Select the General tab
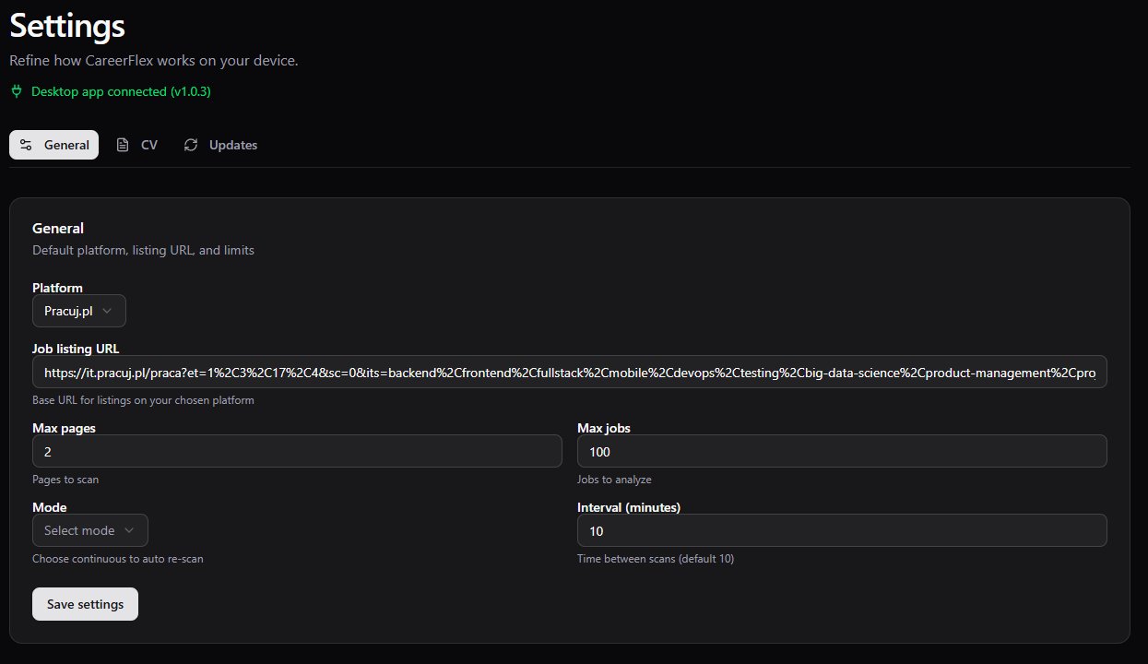The width and height of the screenshot is (1148, 664). pyautogui.click(x=53, y=145)
